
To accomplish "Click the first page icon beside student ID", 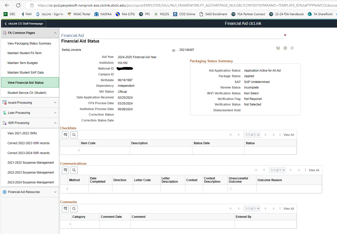I will pyautogui.click(x=278, y=48).
